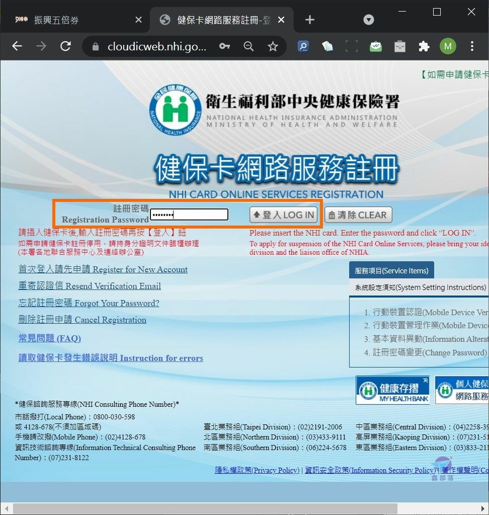Click the document copy extension icon
The height and width of the screenshot is (515, 489).
327,46
